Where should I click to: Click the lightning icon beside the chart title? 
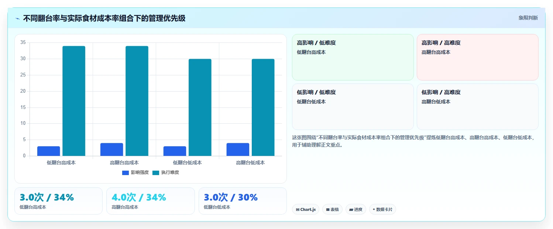point(18,18)
